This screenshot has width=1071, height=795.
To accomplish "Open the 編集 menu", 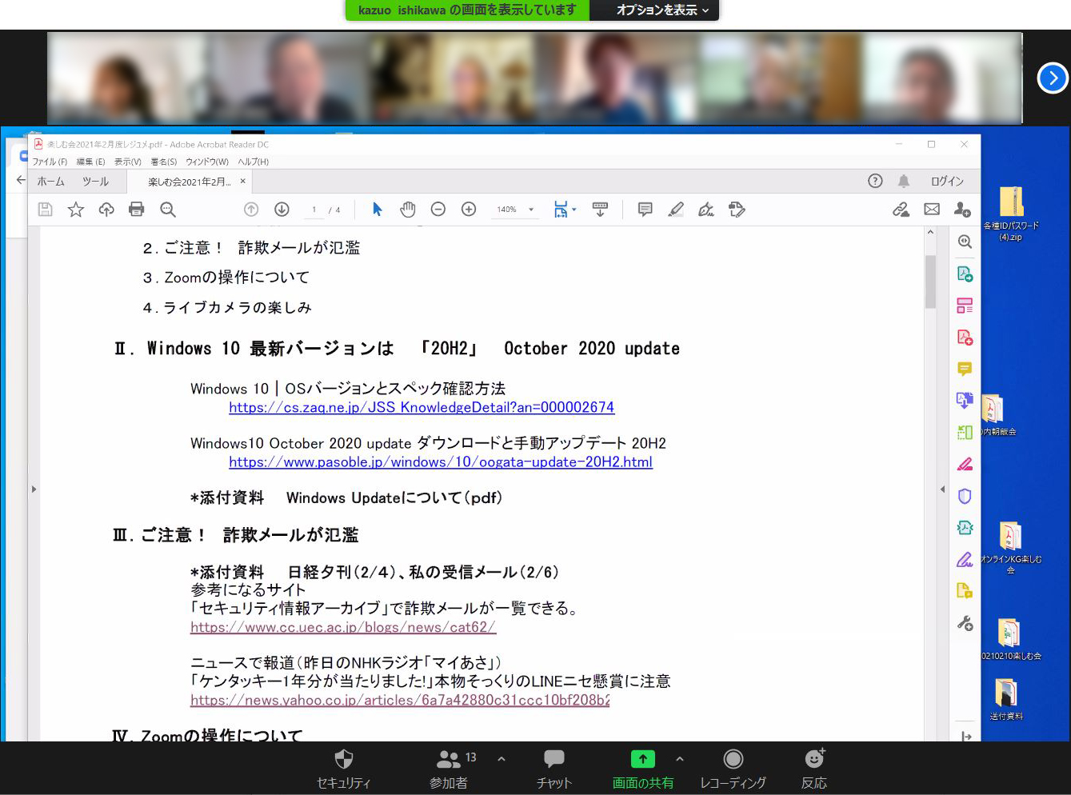I will [x=90, y=162].
